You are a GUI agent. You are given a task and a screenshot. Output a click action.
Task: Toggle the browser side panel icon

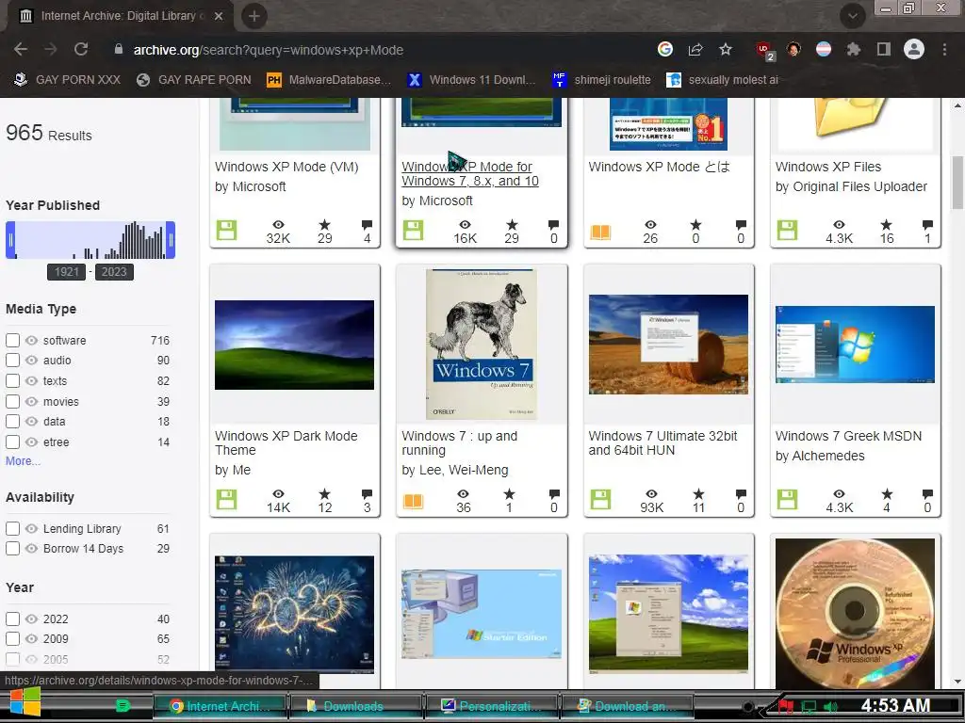883,49
